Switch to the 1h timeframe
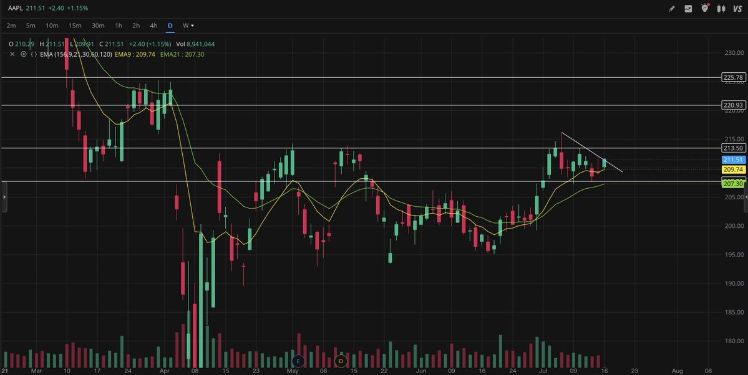748x375 pixels. point(119,26)
